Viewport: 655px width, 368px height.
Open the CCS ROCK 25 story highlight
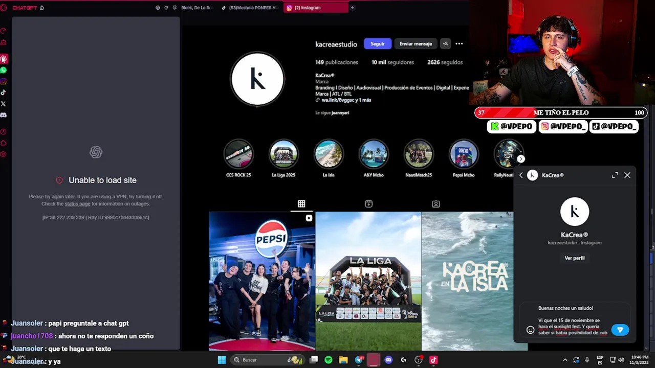coord(238,154)
